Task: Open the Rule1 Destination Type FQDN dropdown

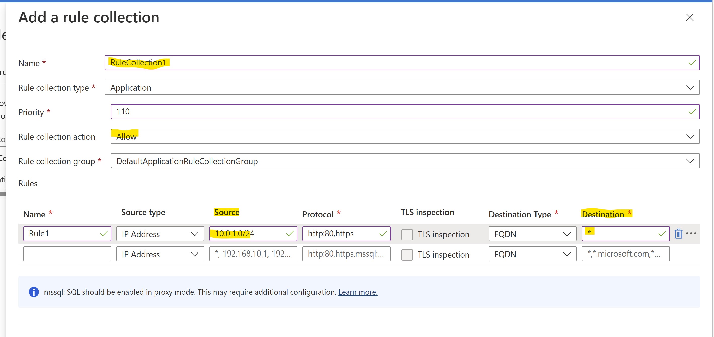Action: [532, 234]
